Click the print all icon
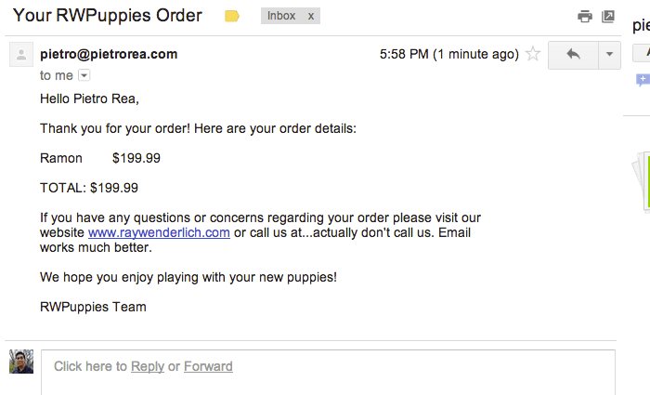 584,16
